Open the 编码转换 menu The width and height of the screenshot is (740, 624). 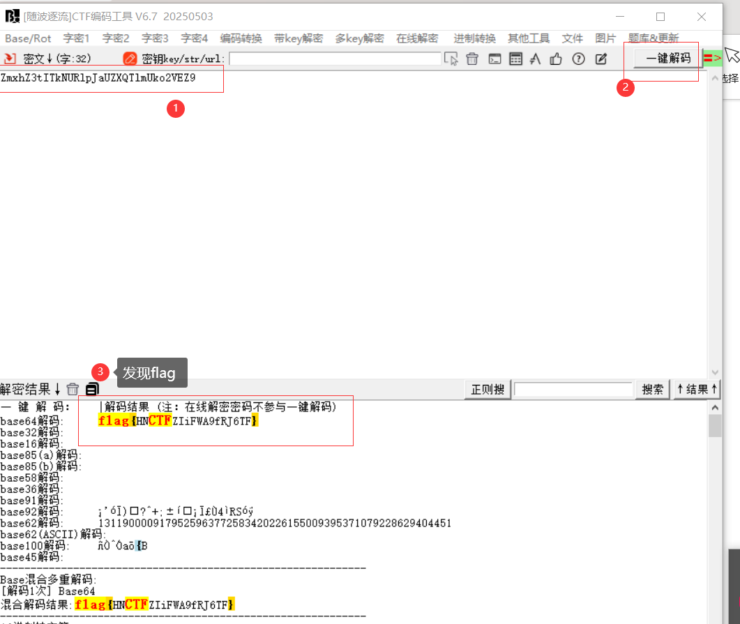241,38
